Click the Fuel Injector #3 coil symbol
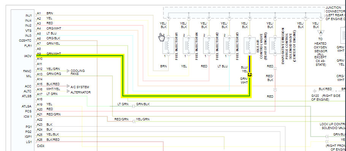This screenshot has width=346, height=151. coord(229,46)
